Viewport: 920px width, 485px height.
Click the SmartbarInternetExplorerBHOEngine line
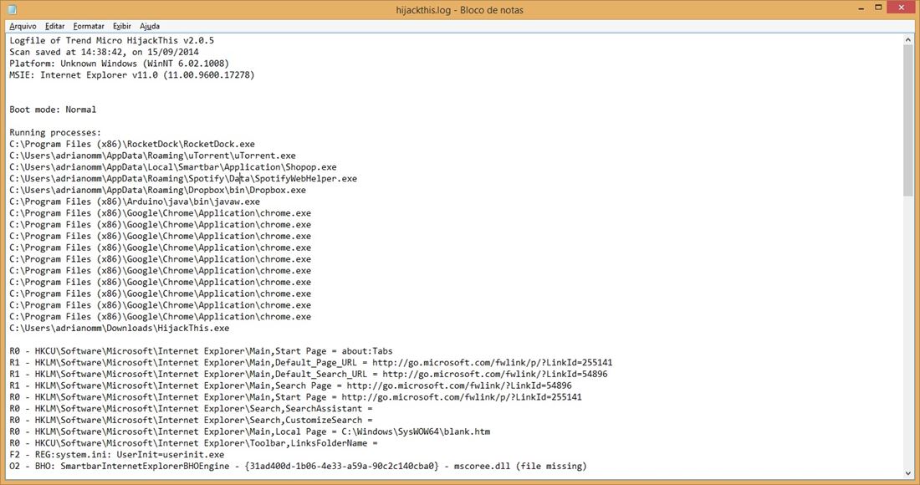298,467
